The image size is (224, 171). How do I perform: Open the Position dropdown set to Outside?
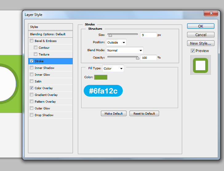coord(116,43)
